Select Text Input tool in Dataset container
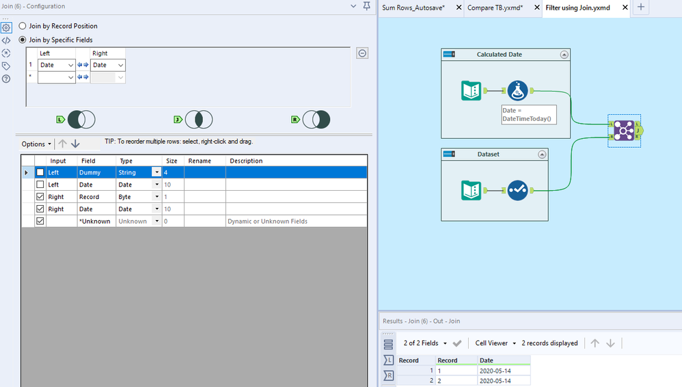 click(471, 190)
